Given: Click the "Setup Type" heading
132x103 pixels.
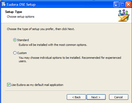Looking at the screenshot, I should pos(14,12).
